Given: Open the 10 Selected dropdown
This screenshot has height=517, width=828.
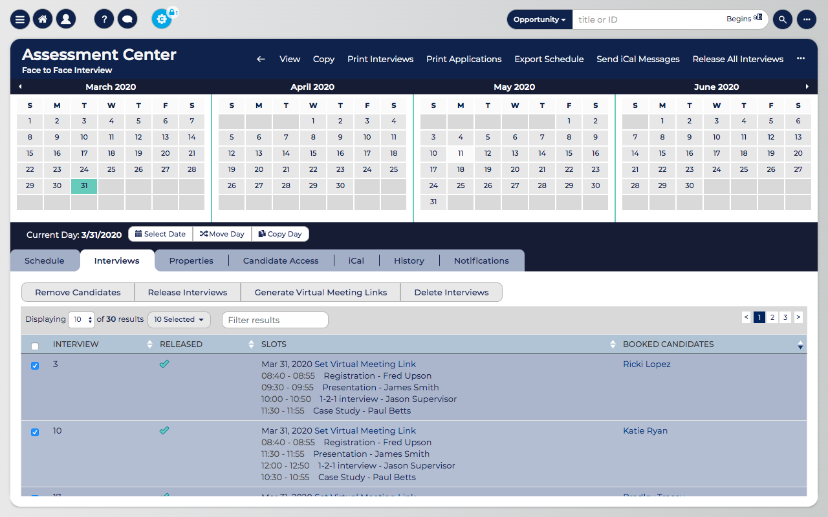Looking at the screenshot, I should 179,319.
